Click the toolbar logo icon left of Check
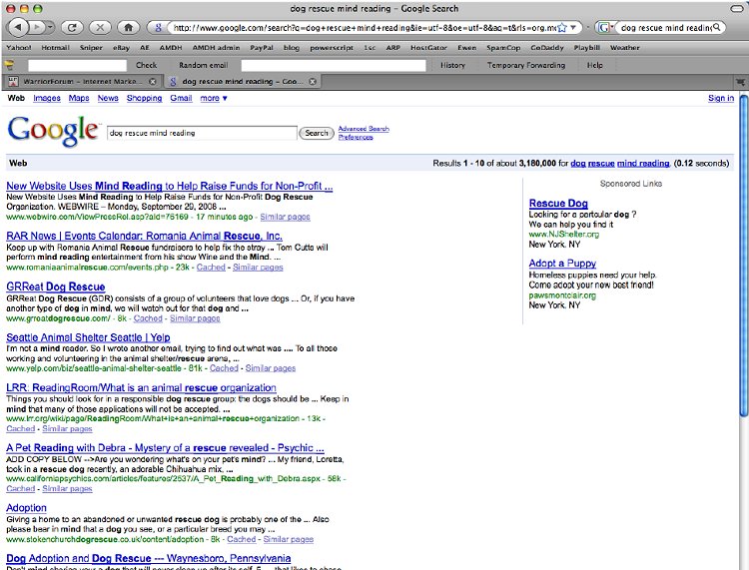The height and width of the screenshot is (570, 749). coord(9,65)
